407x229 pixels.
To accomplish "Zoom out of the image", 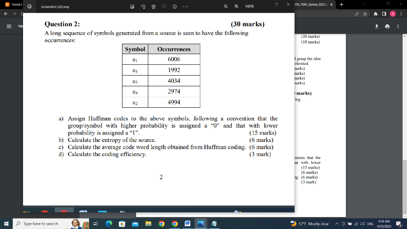I will tap(225, 6).
